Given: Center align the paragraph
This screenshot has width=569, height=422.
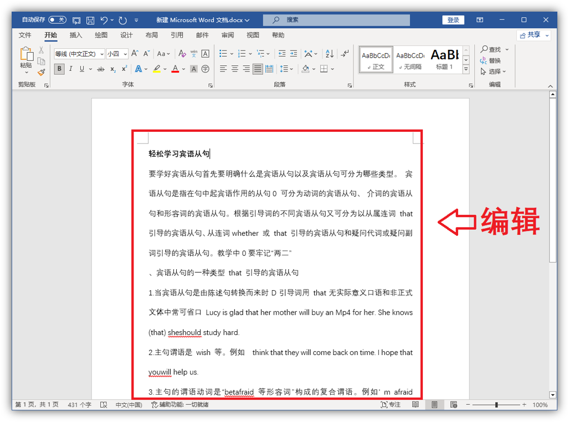Looking at the screenshot, I should tap(235, 69).
